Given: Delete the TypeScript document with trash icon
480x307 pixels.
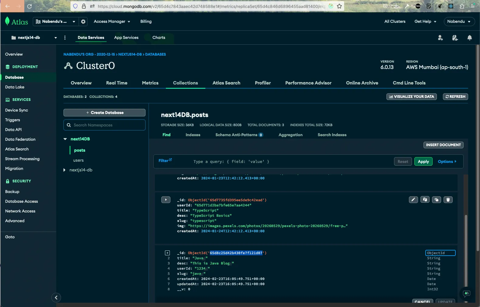Looking at the screenshot, I should 448,200.
